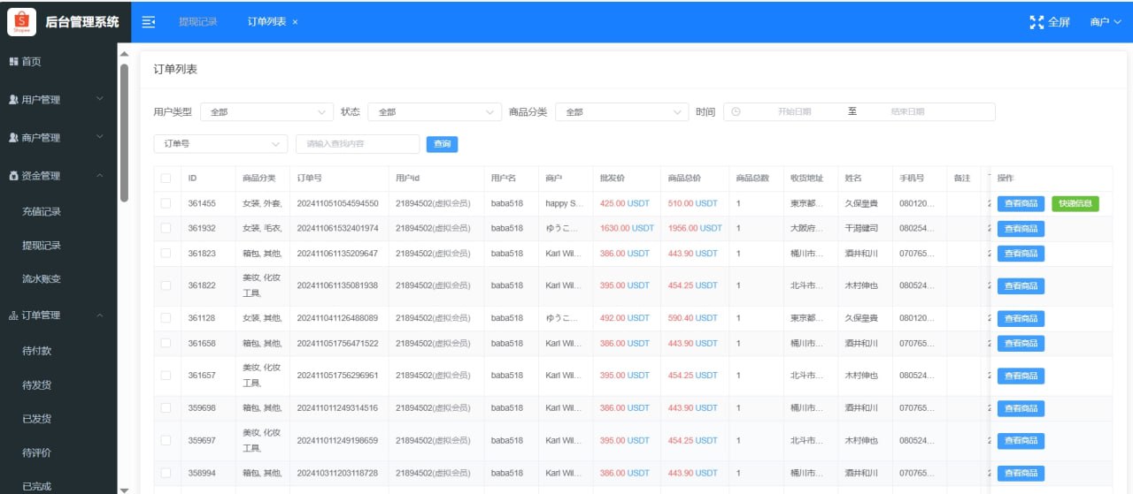1133x494 pixels.
Task: Check the row for order 361932
Action: point(166,228)
